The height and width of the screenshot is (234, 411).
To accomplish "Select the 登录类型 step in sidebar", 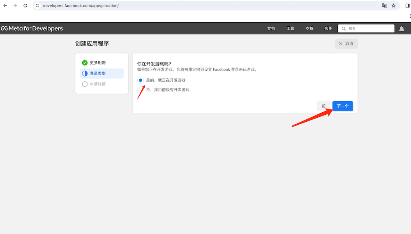I will pyautogui.click(x=97, y=74).
